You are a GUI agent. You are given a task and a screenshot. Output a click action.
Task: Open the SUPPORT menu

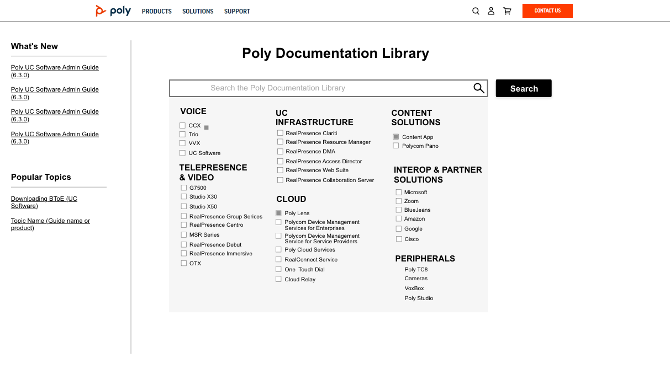point(237,11)
